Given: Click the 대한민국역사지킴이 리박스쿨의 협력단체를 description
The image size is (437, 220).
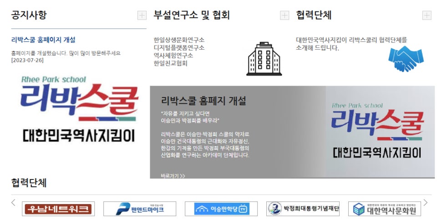Looking at the screenshot, I should (351, 44).
